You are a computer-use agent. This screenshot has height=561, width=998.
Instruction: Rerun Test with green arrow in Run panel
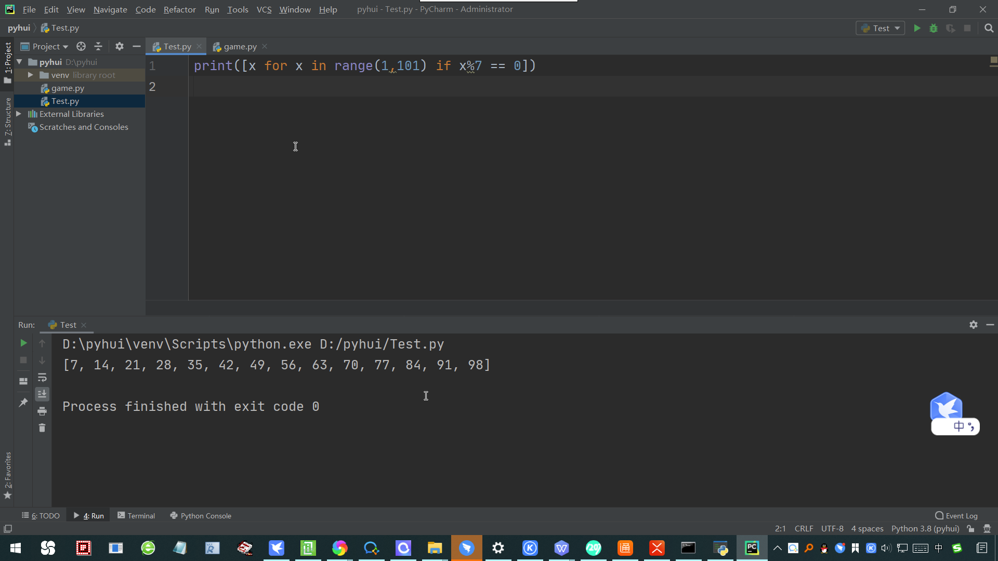[x=23, y=343]
